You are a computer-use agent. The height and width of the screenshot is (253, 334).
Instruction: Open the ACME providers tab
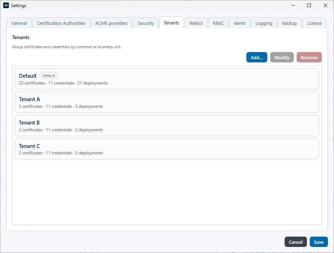point(111,23)
